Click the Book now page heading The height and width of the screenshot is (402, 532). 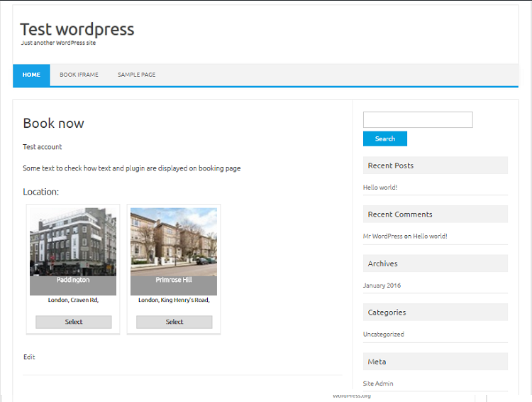[53, 124]
